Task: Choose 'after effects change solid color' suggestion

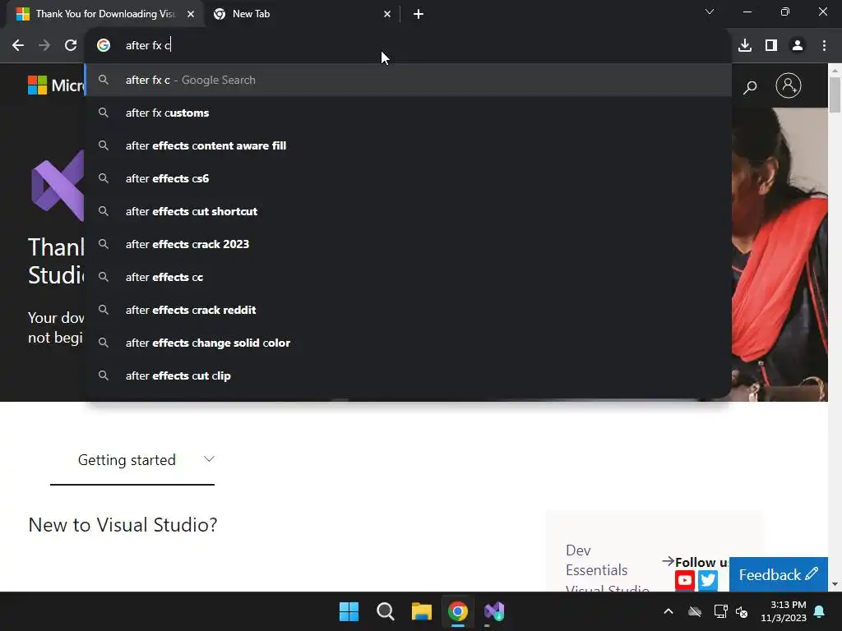Action: point(408,343)
